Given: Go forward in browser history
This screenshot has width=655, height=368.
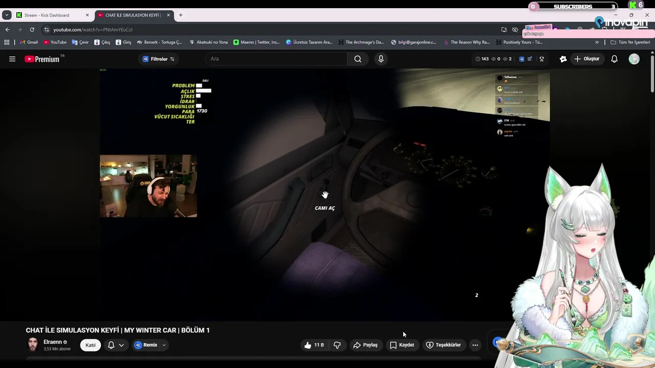Looking at the screenshot, I should pyautogui.click(x=19, y=30).
